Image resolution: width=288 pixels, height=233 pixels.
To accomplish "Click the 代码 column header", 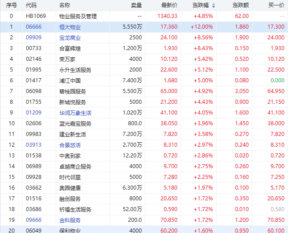I will (x=31, y=5).
